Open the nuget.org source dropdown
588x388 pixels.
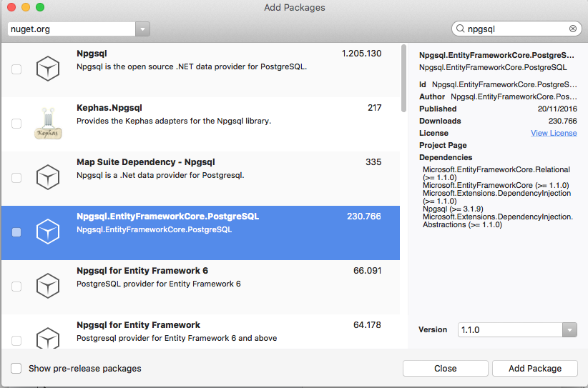click(142, 29)
